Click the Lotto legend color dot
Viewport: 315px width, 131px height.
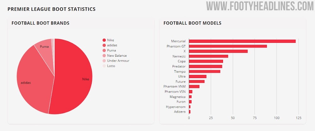[104, 66]
